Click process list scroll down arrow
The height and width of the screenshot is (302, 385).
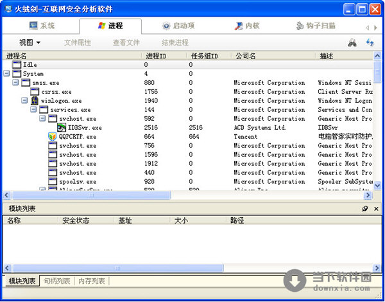tap(377, 186)
